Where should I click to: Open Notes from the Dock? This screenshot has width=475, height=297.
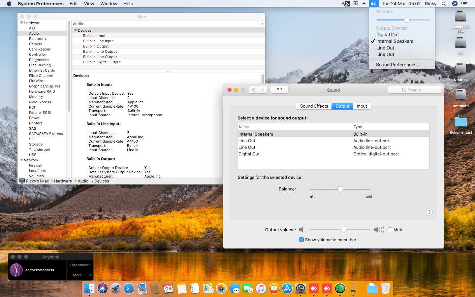click(x=182, y=288)
